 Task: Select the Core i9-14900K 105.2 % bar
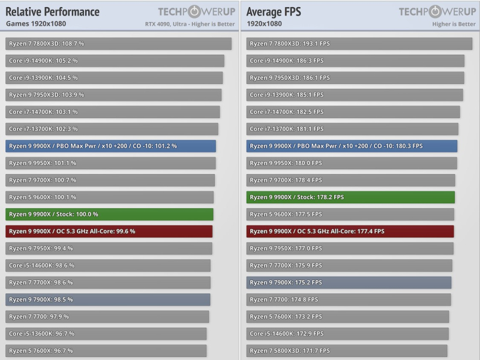[115, 61]
